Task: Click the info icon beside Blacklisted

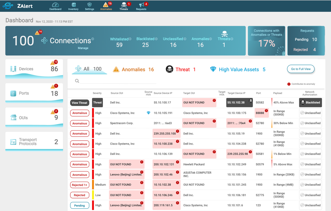Action: (156, 39)
